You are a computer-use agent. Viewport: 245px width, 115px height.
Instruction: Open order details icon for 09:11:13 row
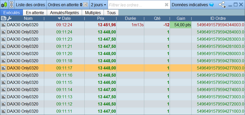tap(3, 97)
